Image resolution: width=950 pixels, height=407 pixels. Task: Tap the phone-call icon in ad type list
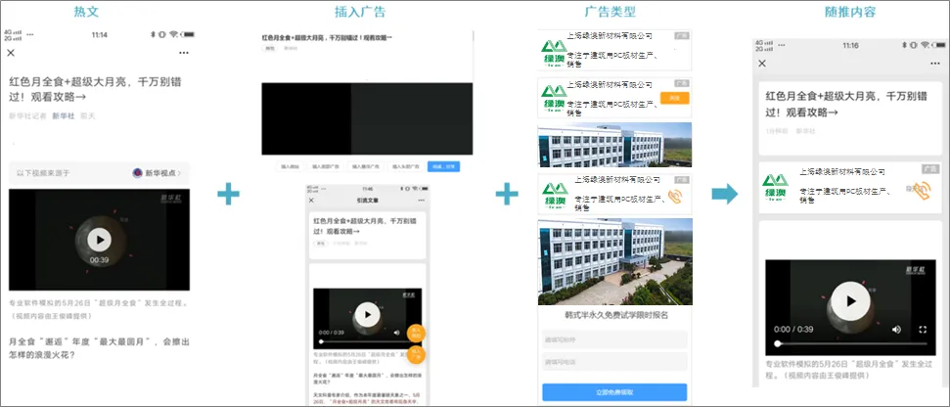click(x=674, y=196)
